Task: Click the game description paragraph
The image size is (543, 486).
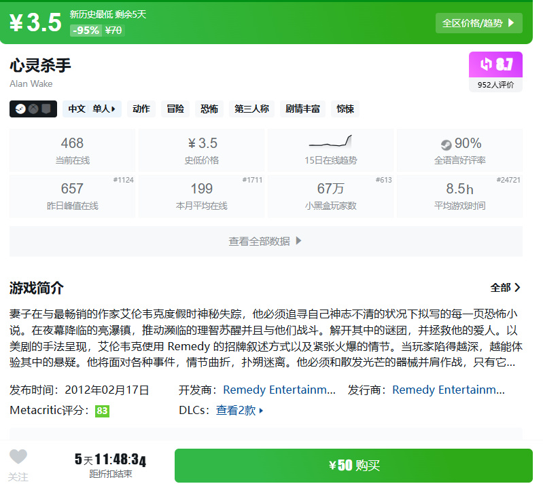Action: (266, 338)
